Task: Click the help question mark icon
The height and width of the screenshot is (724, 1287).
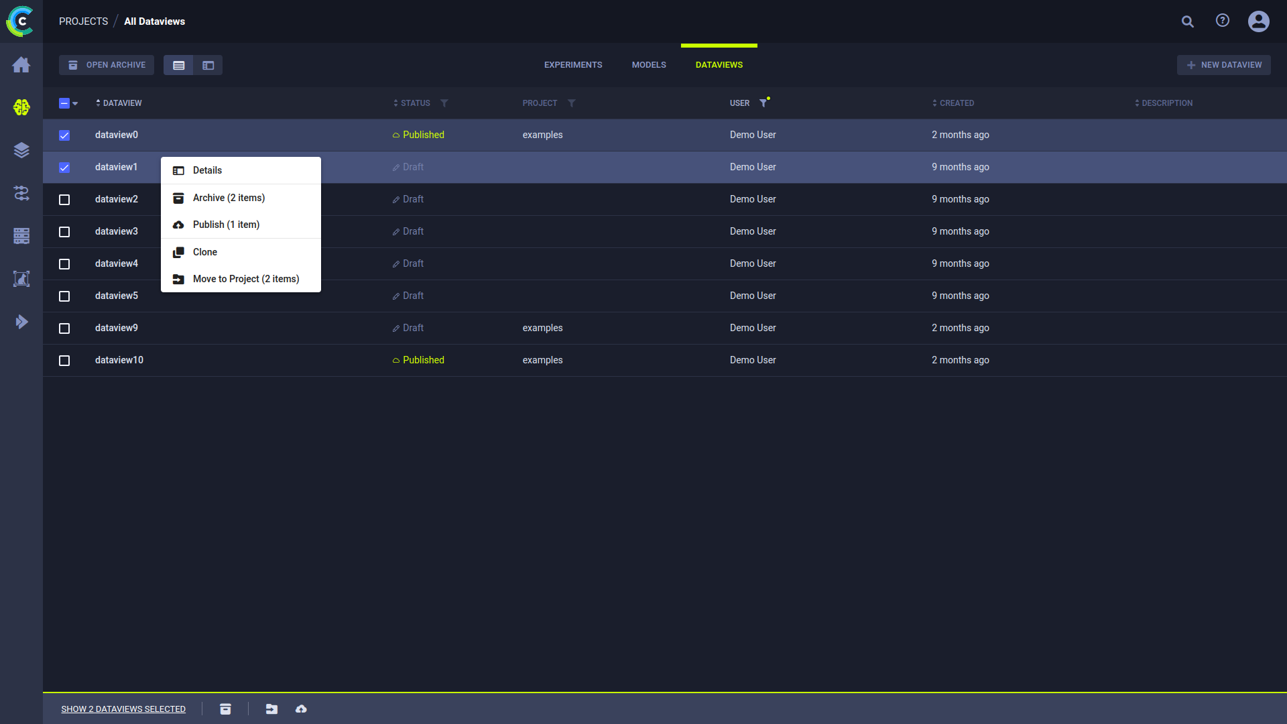Action: point(1223,21)
